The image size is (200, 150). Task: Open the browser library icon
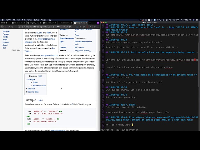click(x=80, y=27)
